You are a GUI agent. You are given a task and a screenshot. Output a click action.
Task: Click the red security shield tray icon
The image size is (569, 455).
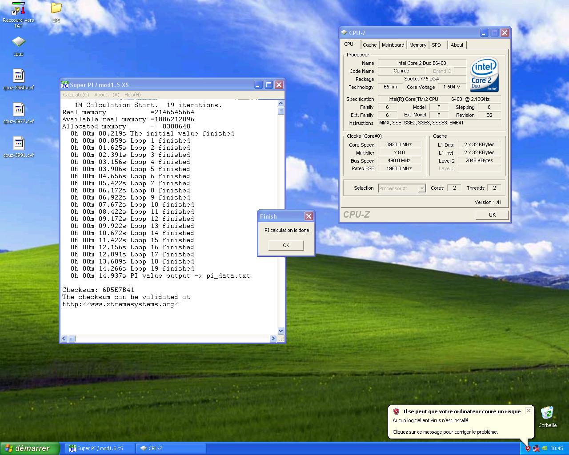[x=528, y=448]
